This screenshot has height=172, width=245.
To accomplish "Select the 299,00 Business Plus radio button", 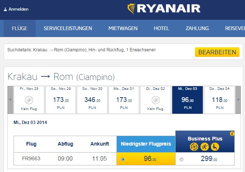I will pos(181,160).
